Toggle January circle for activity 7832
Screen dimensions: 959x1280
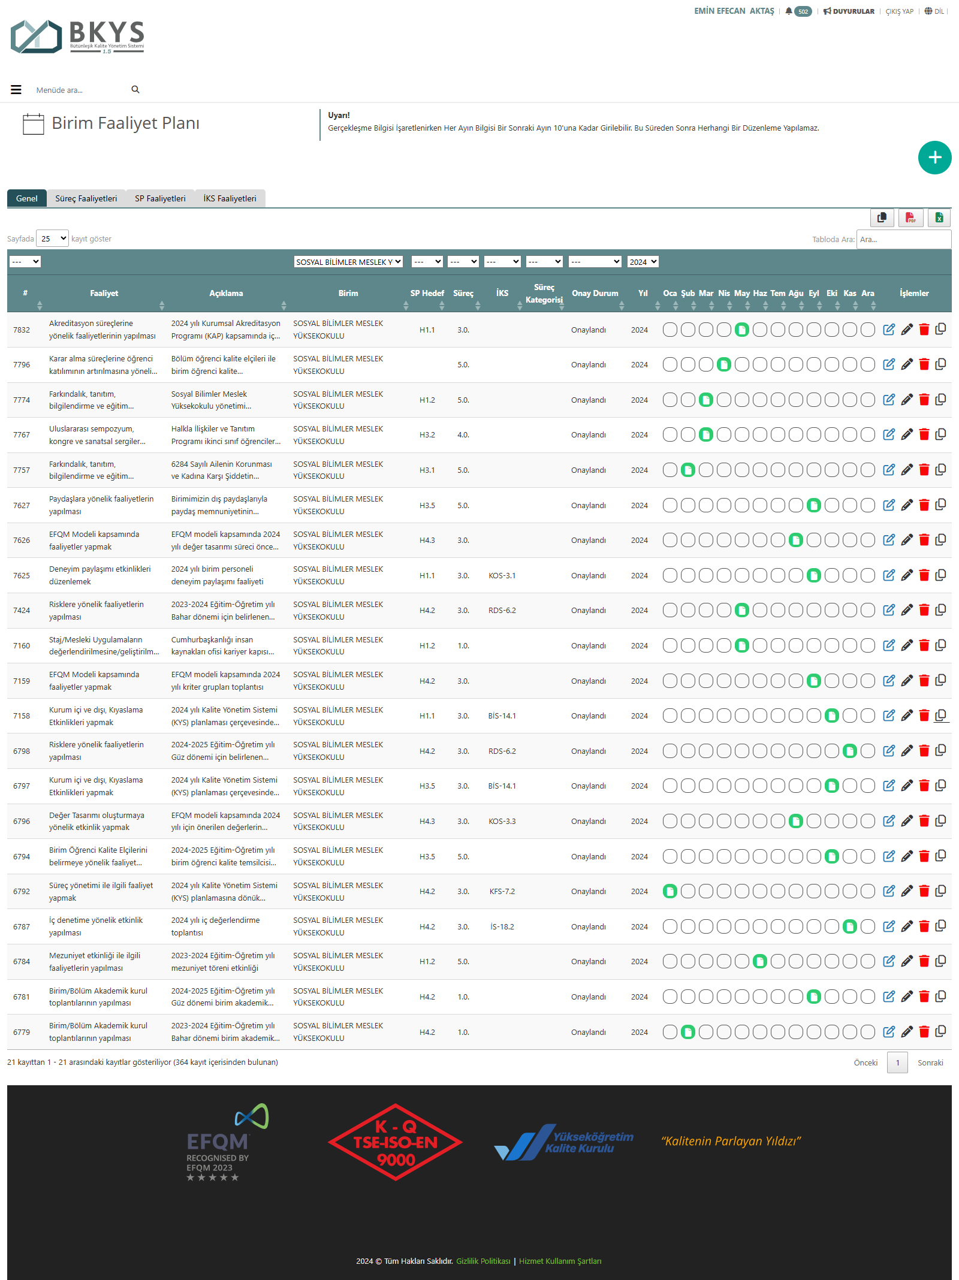point(670,330)
